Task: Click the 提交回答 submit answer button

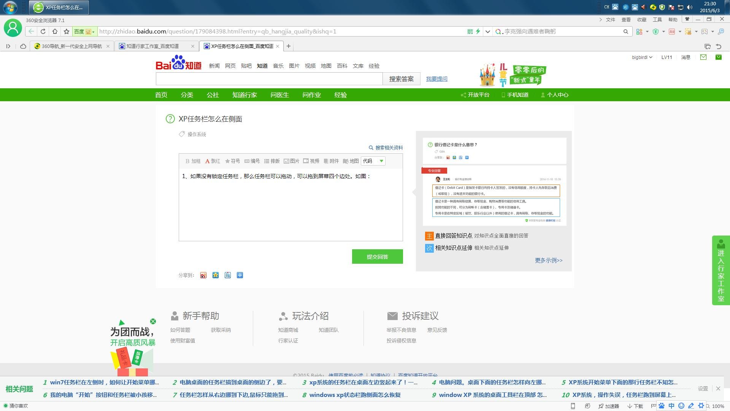Action: click(x=377, y=256)
